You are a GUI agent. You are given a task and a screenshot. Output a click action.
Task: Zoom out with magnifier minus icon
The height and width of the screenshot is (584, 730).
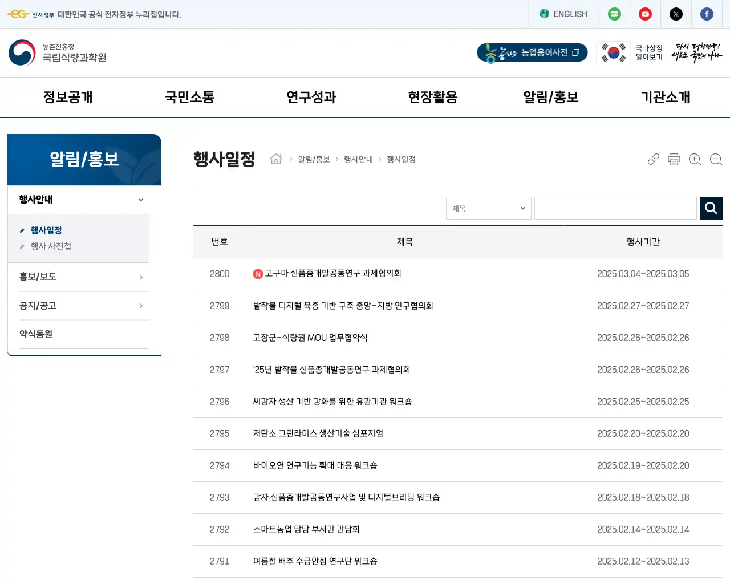[x=716, y=159]
